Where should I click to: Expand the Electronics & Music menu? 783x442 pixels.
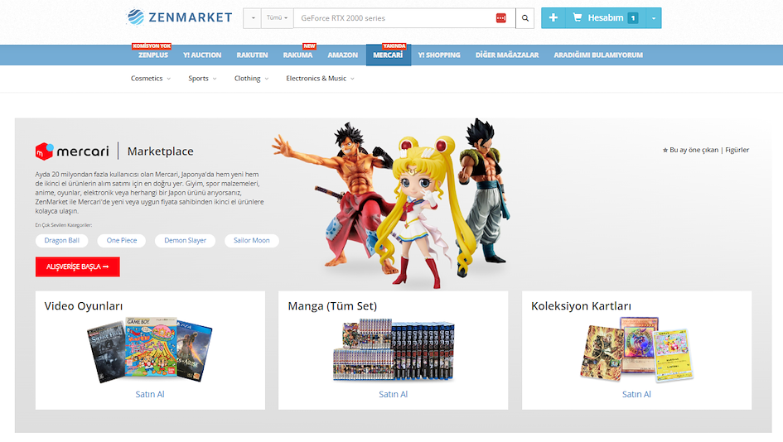320,79
